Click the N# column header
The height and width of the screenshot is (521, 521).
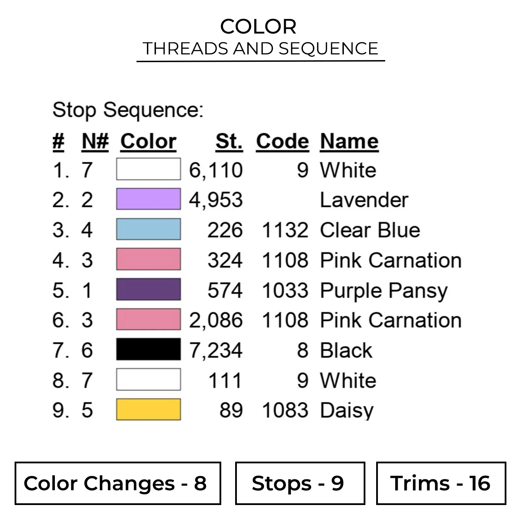tap(95, 142)
